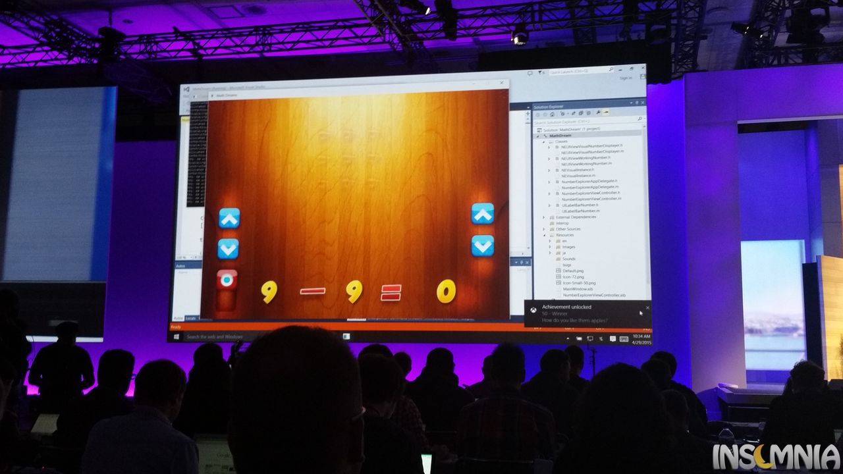This screenshot has height=474, width=843.
Task: Select UILabelBarNumber.h file
Action: coord(580,205)
